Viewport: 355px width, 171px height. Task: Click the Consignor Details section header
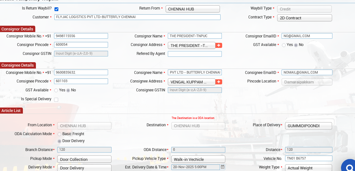(17, 29)
